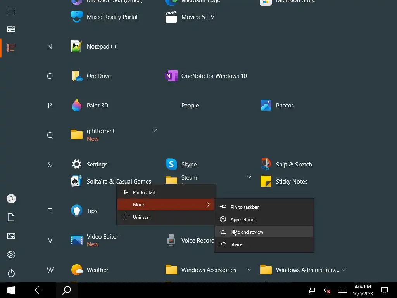Choose Share in the submenu

264,244
